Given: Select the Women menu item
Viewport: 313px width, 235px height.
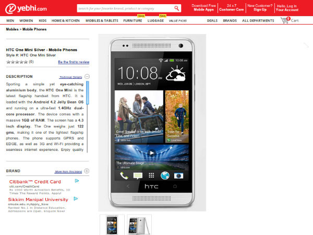Looking at the screenshot, I should coord(26,20).
